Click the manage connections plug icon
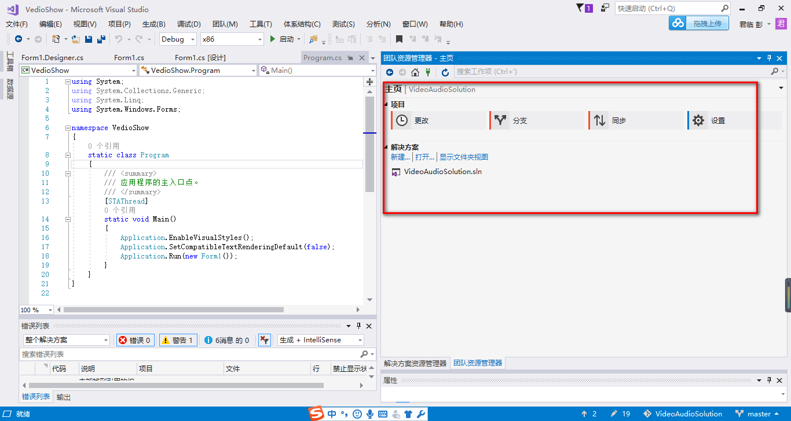 pos(428,72)
